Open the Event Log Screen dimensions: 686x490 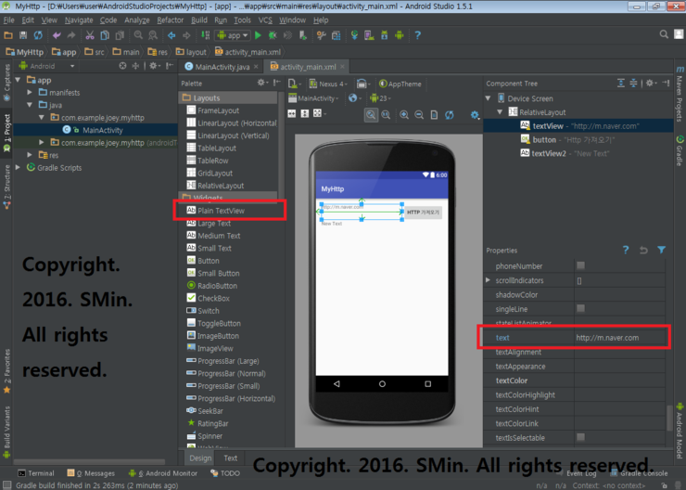[x=577, y=473]
